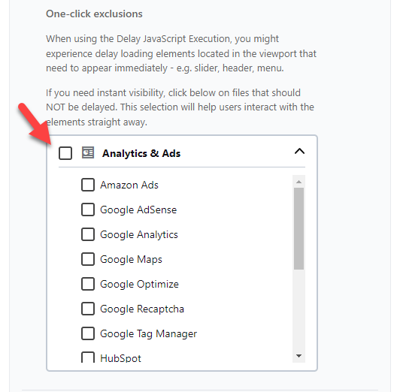The width and height of the screenshot is (397, 392).
Task: Click the scrollbar track below the thumb
Action: pyautogui.click(x=299, y=310)
